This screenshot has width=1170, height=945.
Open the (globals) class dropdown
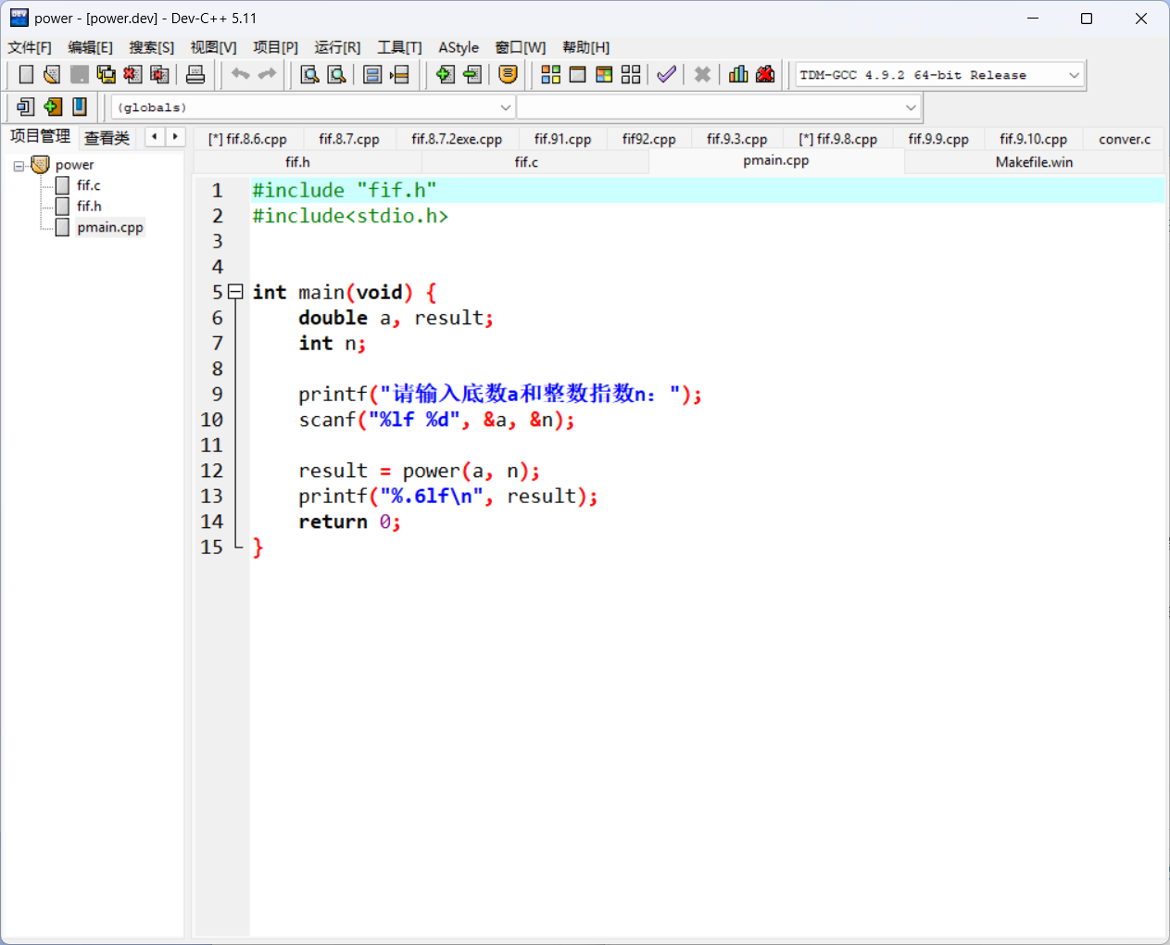(506, 107)
